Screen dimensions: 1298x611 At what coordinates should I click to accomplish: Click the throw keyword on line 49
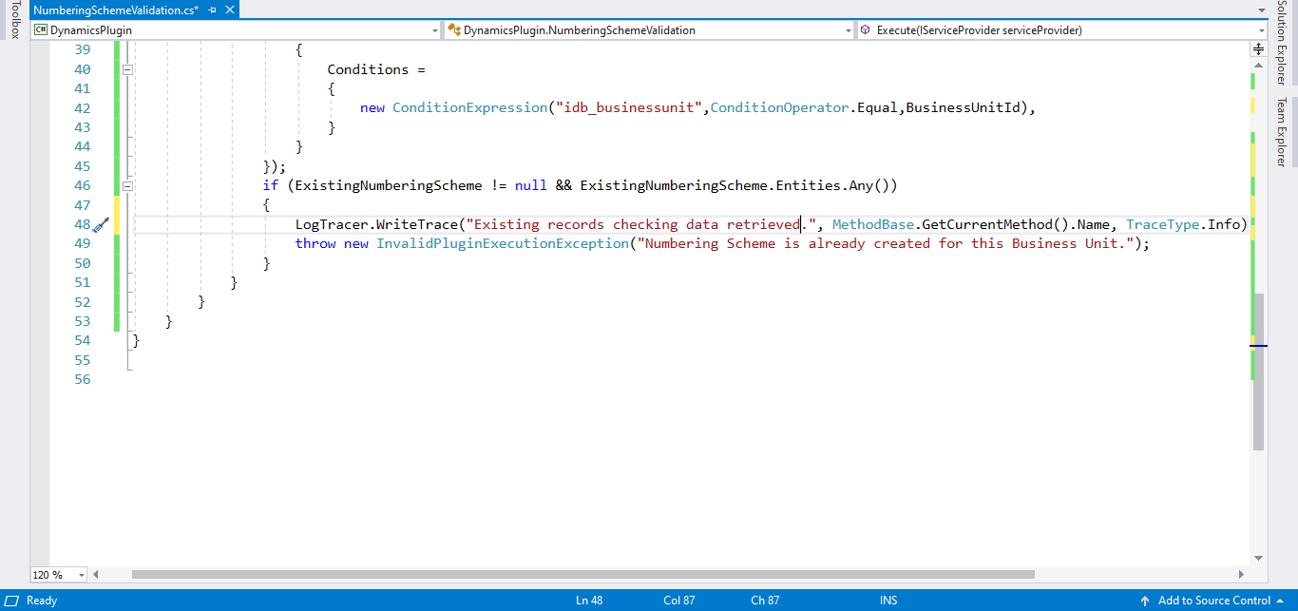[x=315, y=244]
